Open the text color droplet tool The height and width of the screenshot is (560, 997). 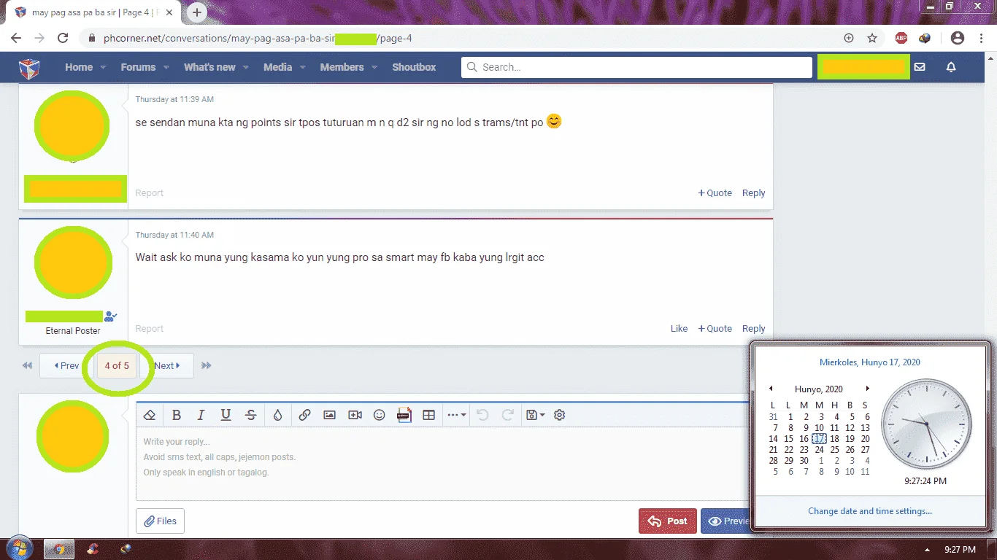tap(277, 415)
